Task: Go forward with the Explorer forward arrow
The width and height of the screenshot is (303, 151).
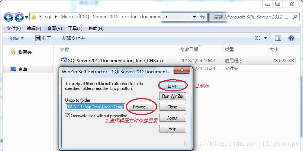Action: coord(19,17)
